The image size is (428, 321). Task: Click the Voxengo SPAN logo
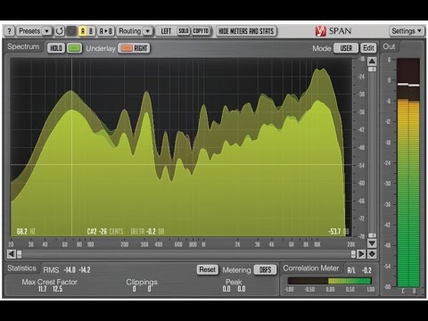333,31
